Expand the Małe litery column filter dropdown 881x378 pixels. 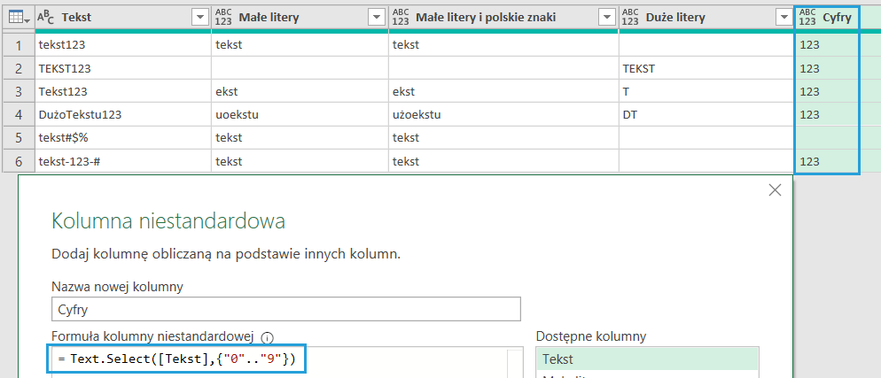(x=377, y=18)
